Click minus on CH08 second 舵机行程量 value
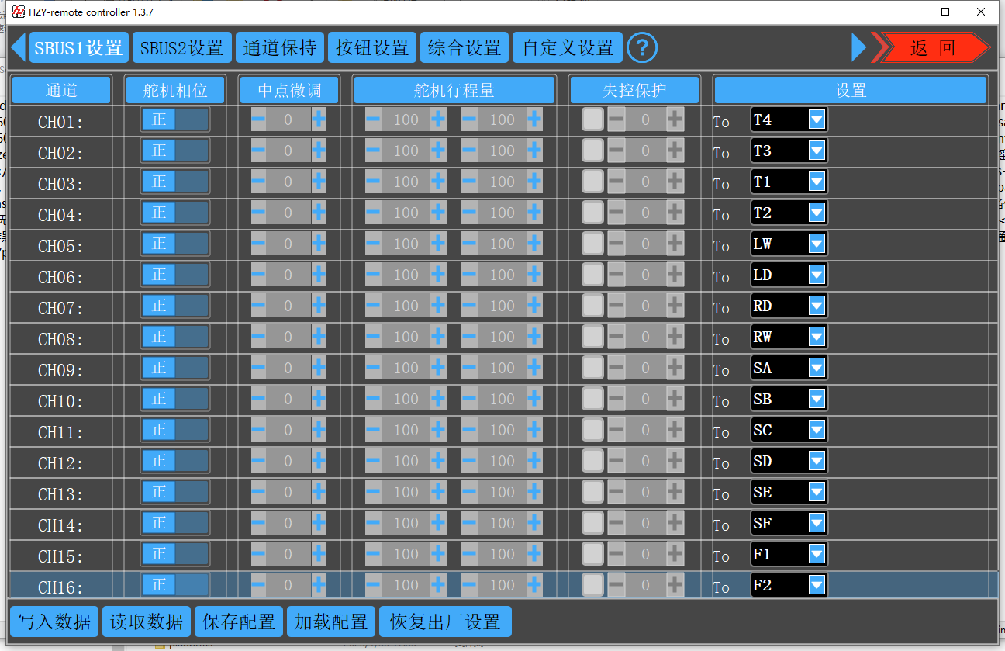The width and height of the screenshot is (1005, 651). 469,337
